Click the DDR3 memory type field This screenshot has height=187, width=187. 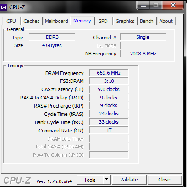pos(52,37)
